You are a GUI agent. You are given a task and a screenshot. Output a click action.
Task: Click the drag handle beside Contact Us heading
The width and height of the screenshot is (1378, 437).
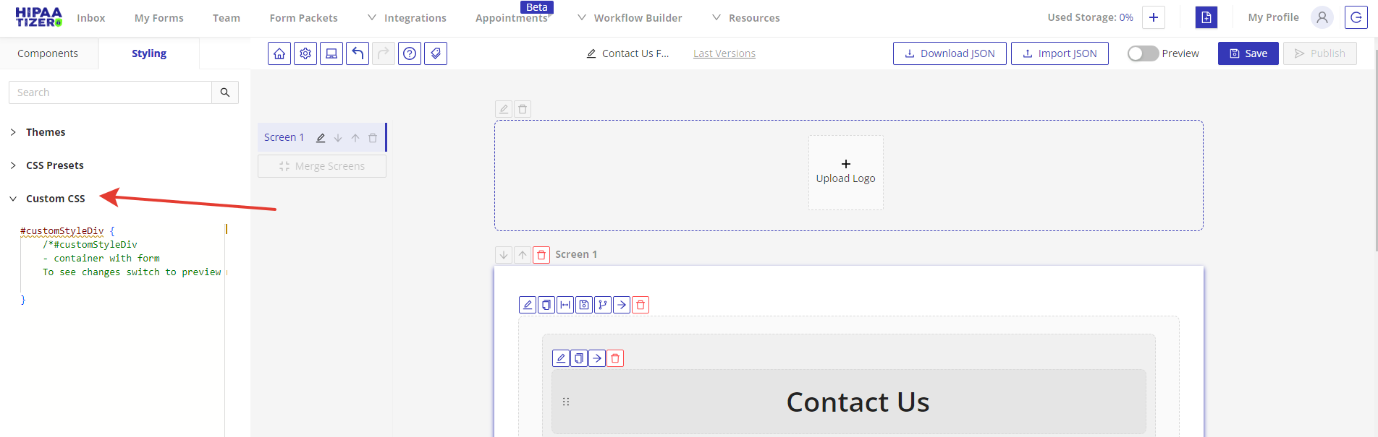pyautogui.click(x=566, y=402)
